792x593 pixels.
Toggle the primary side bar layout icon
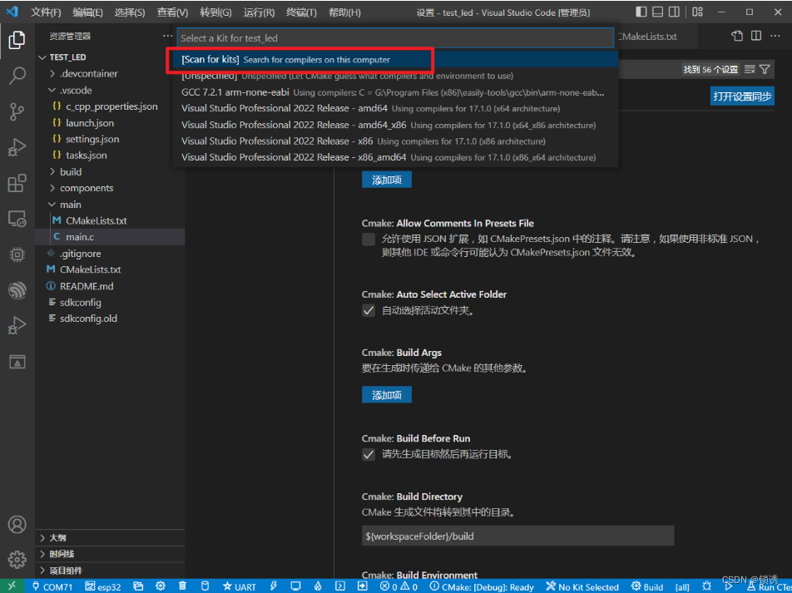641,12
